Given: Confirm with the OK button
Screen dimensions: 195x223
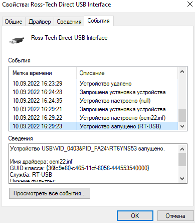Looking at the screenshot, I should [x=135, y=216].
